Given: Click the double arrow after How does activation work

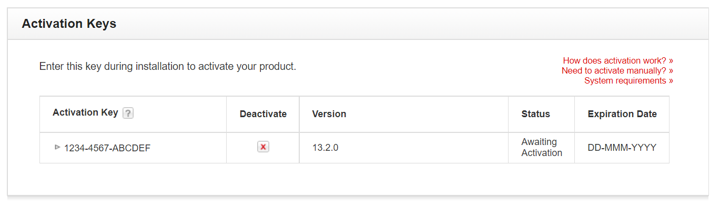Looking at the screenshot, I should tap(671, 60).
